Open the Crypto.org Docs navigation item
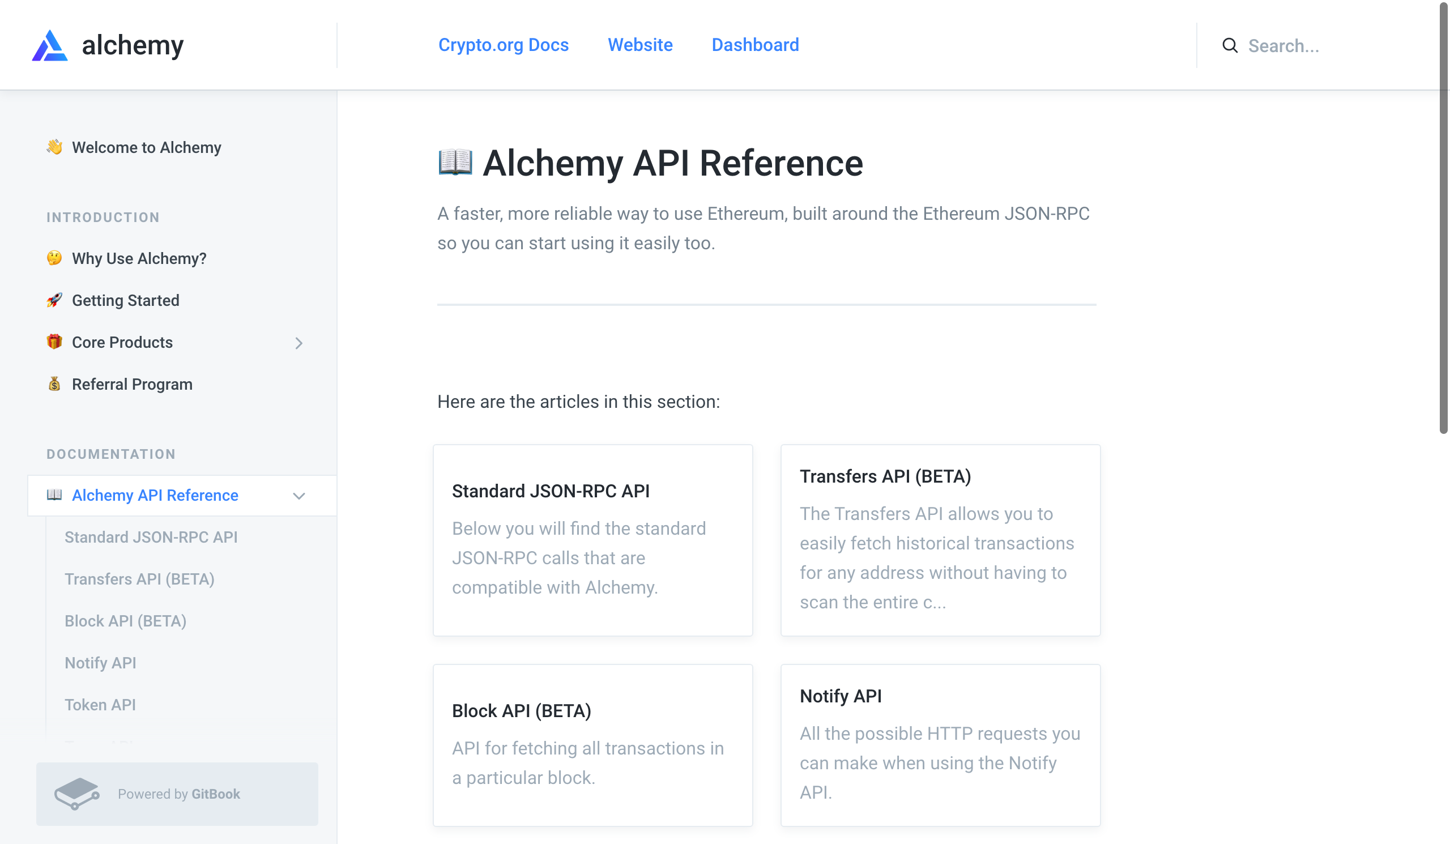Viewport: 1450px width, 844px height. (x=504, y=45)
